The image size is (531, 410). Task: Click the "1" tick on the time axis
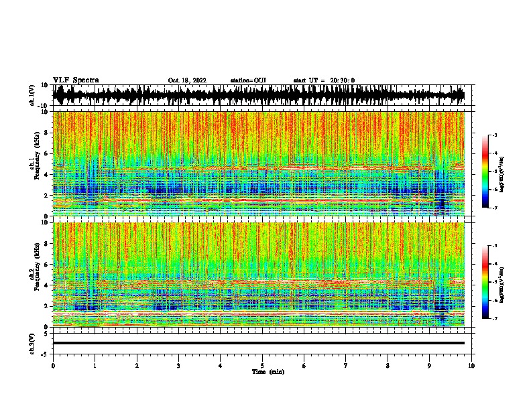(95, 366)
